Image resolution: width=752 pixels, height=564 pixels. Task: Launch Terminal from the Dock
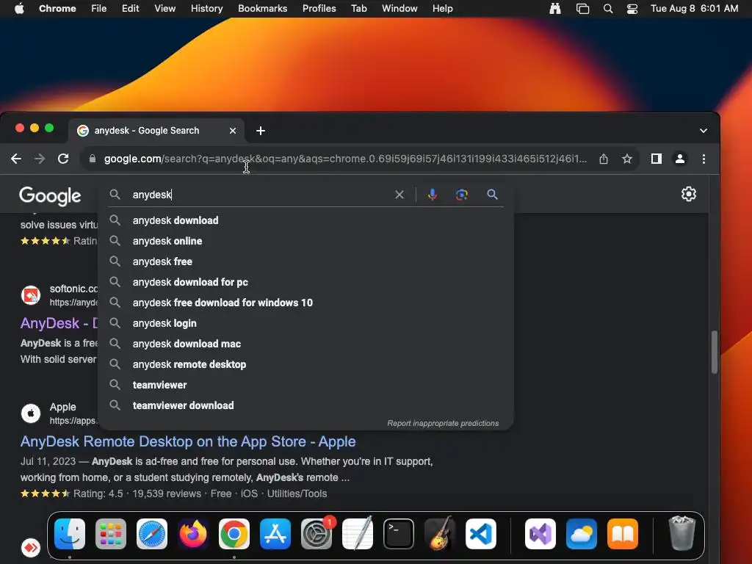coord(399,534)
